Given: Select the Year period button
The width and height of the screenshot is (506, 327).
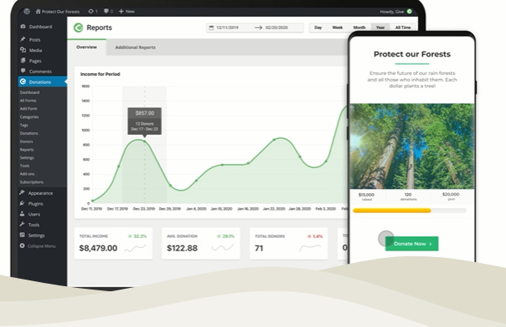Looking at the screenshot, I should point(381,27).
